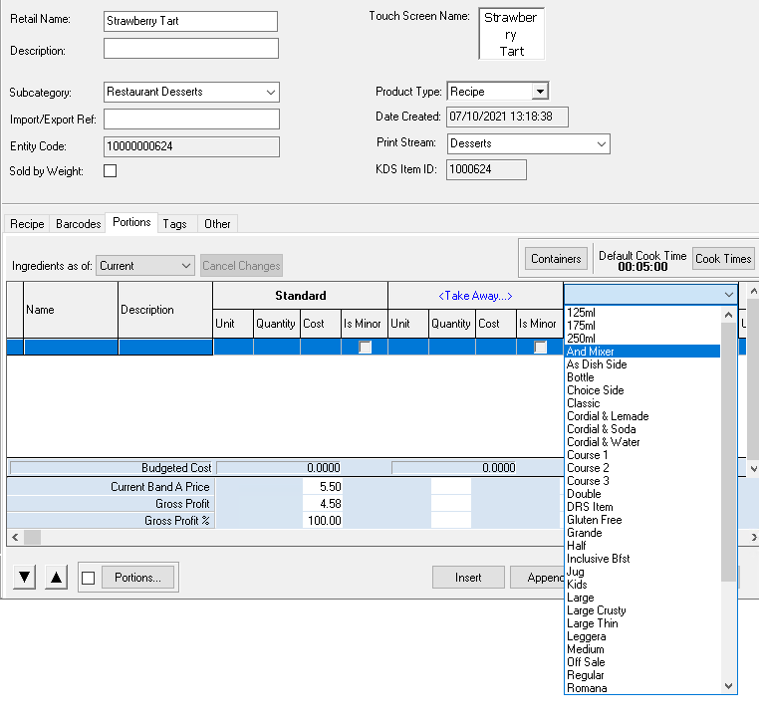The image size is (759, 724).
Task: Tick the Standard Is Minor checkbox
Action: pyautogui.click(x=366, y=348)
